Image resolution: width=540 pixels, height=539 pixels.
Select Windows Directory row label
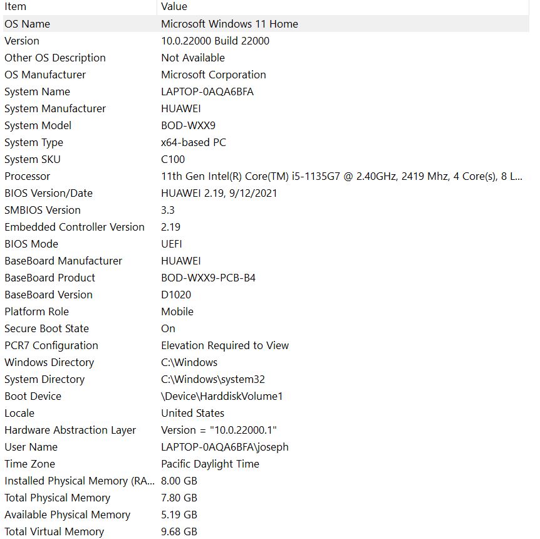[x=49, y=362]
